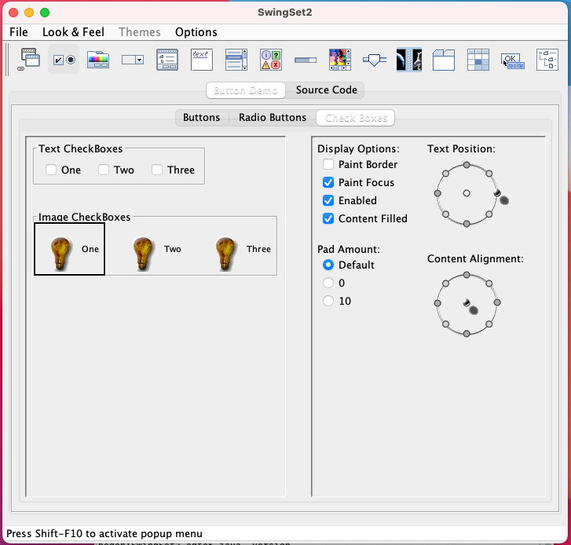Open the ComboBox demo toolbar icon
The width and height of the screenshot is (571, 545).
[132, 60]
